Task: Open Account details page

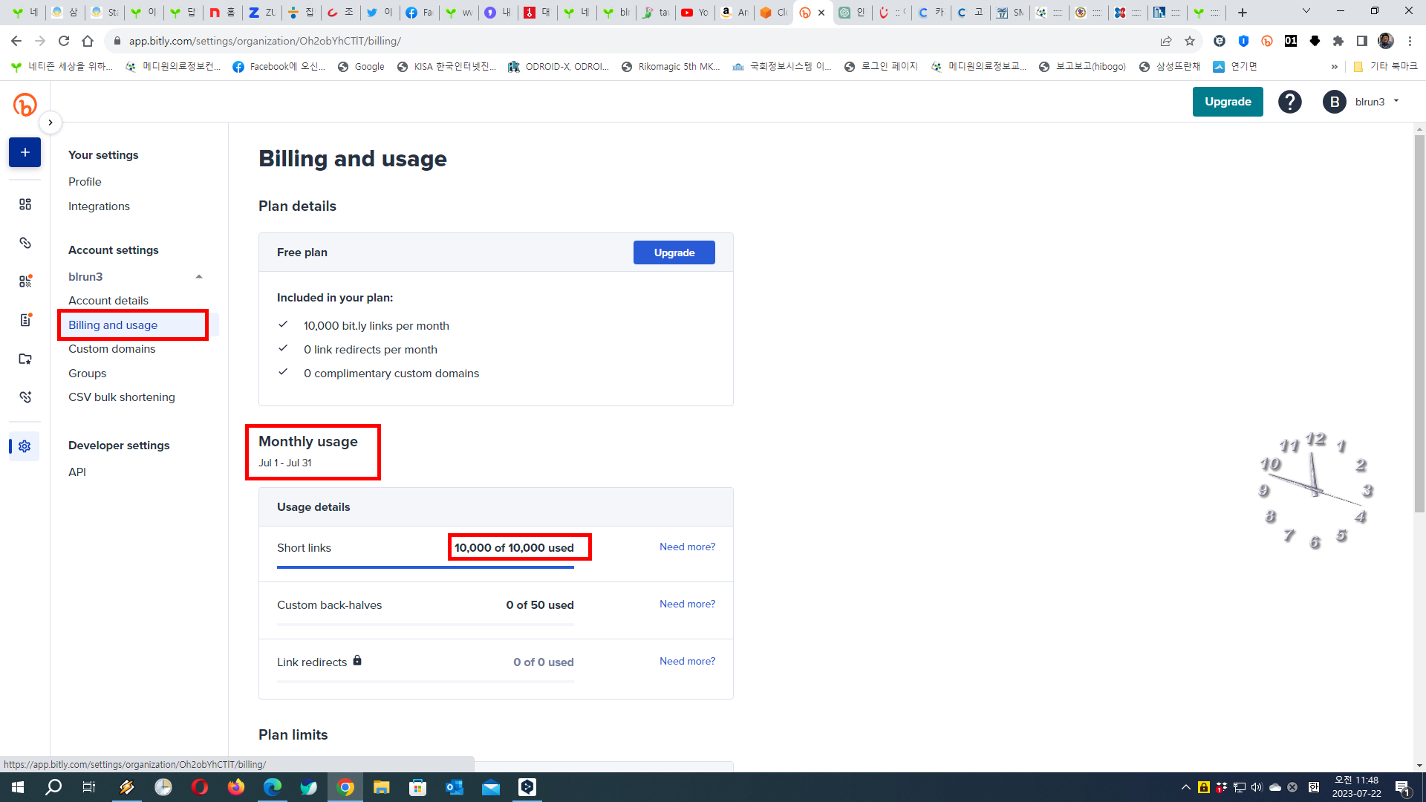Action: 108,301
